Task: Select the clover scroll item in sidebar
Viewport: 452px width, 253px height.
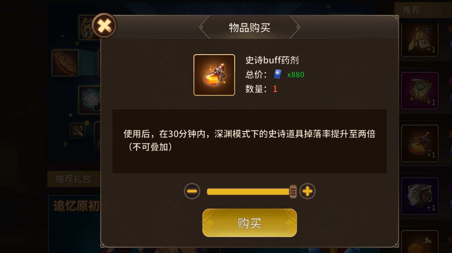Action: point(420,91)
